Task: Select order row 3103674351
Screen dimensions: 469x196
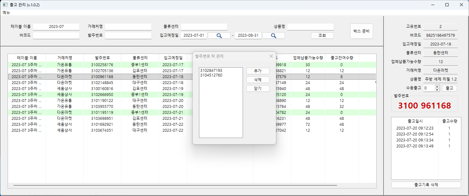Action: click(192, 130)
